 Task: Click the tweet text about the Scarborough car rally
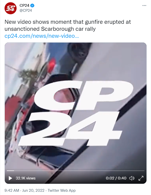pos(68,25)
